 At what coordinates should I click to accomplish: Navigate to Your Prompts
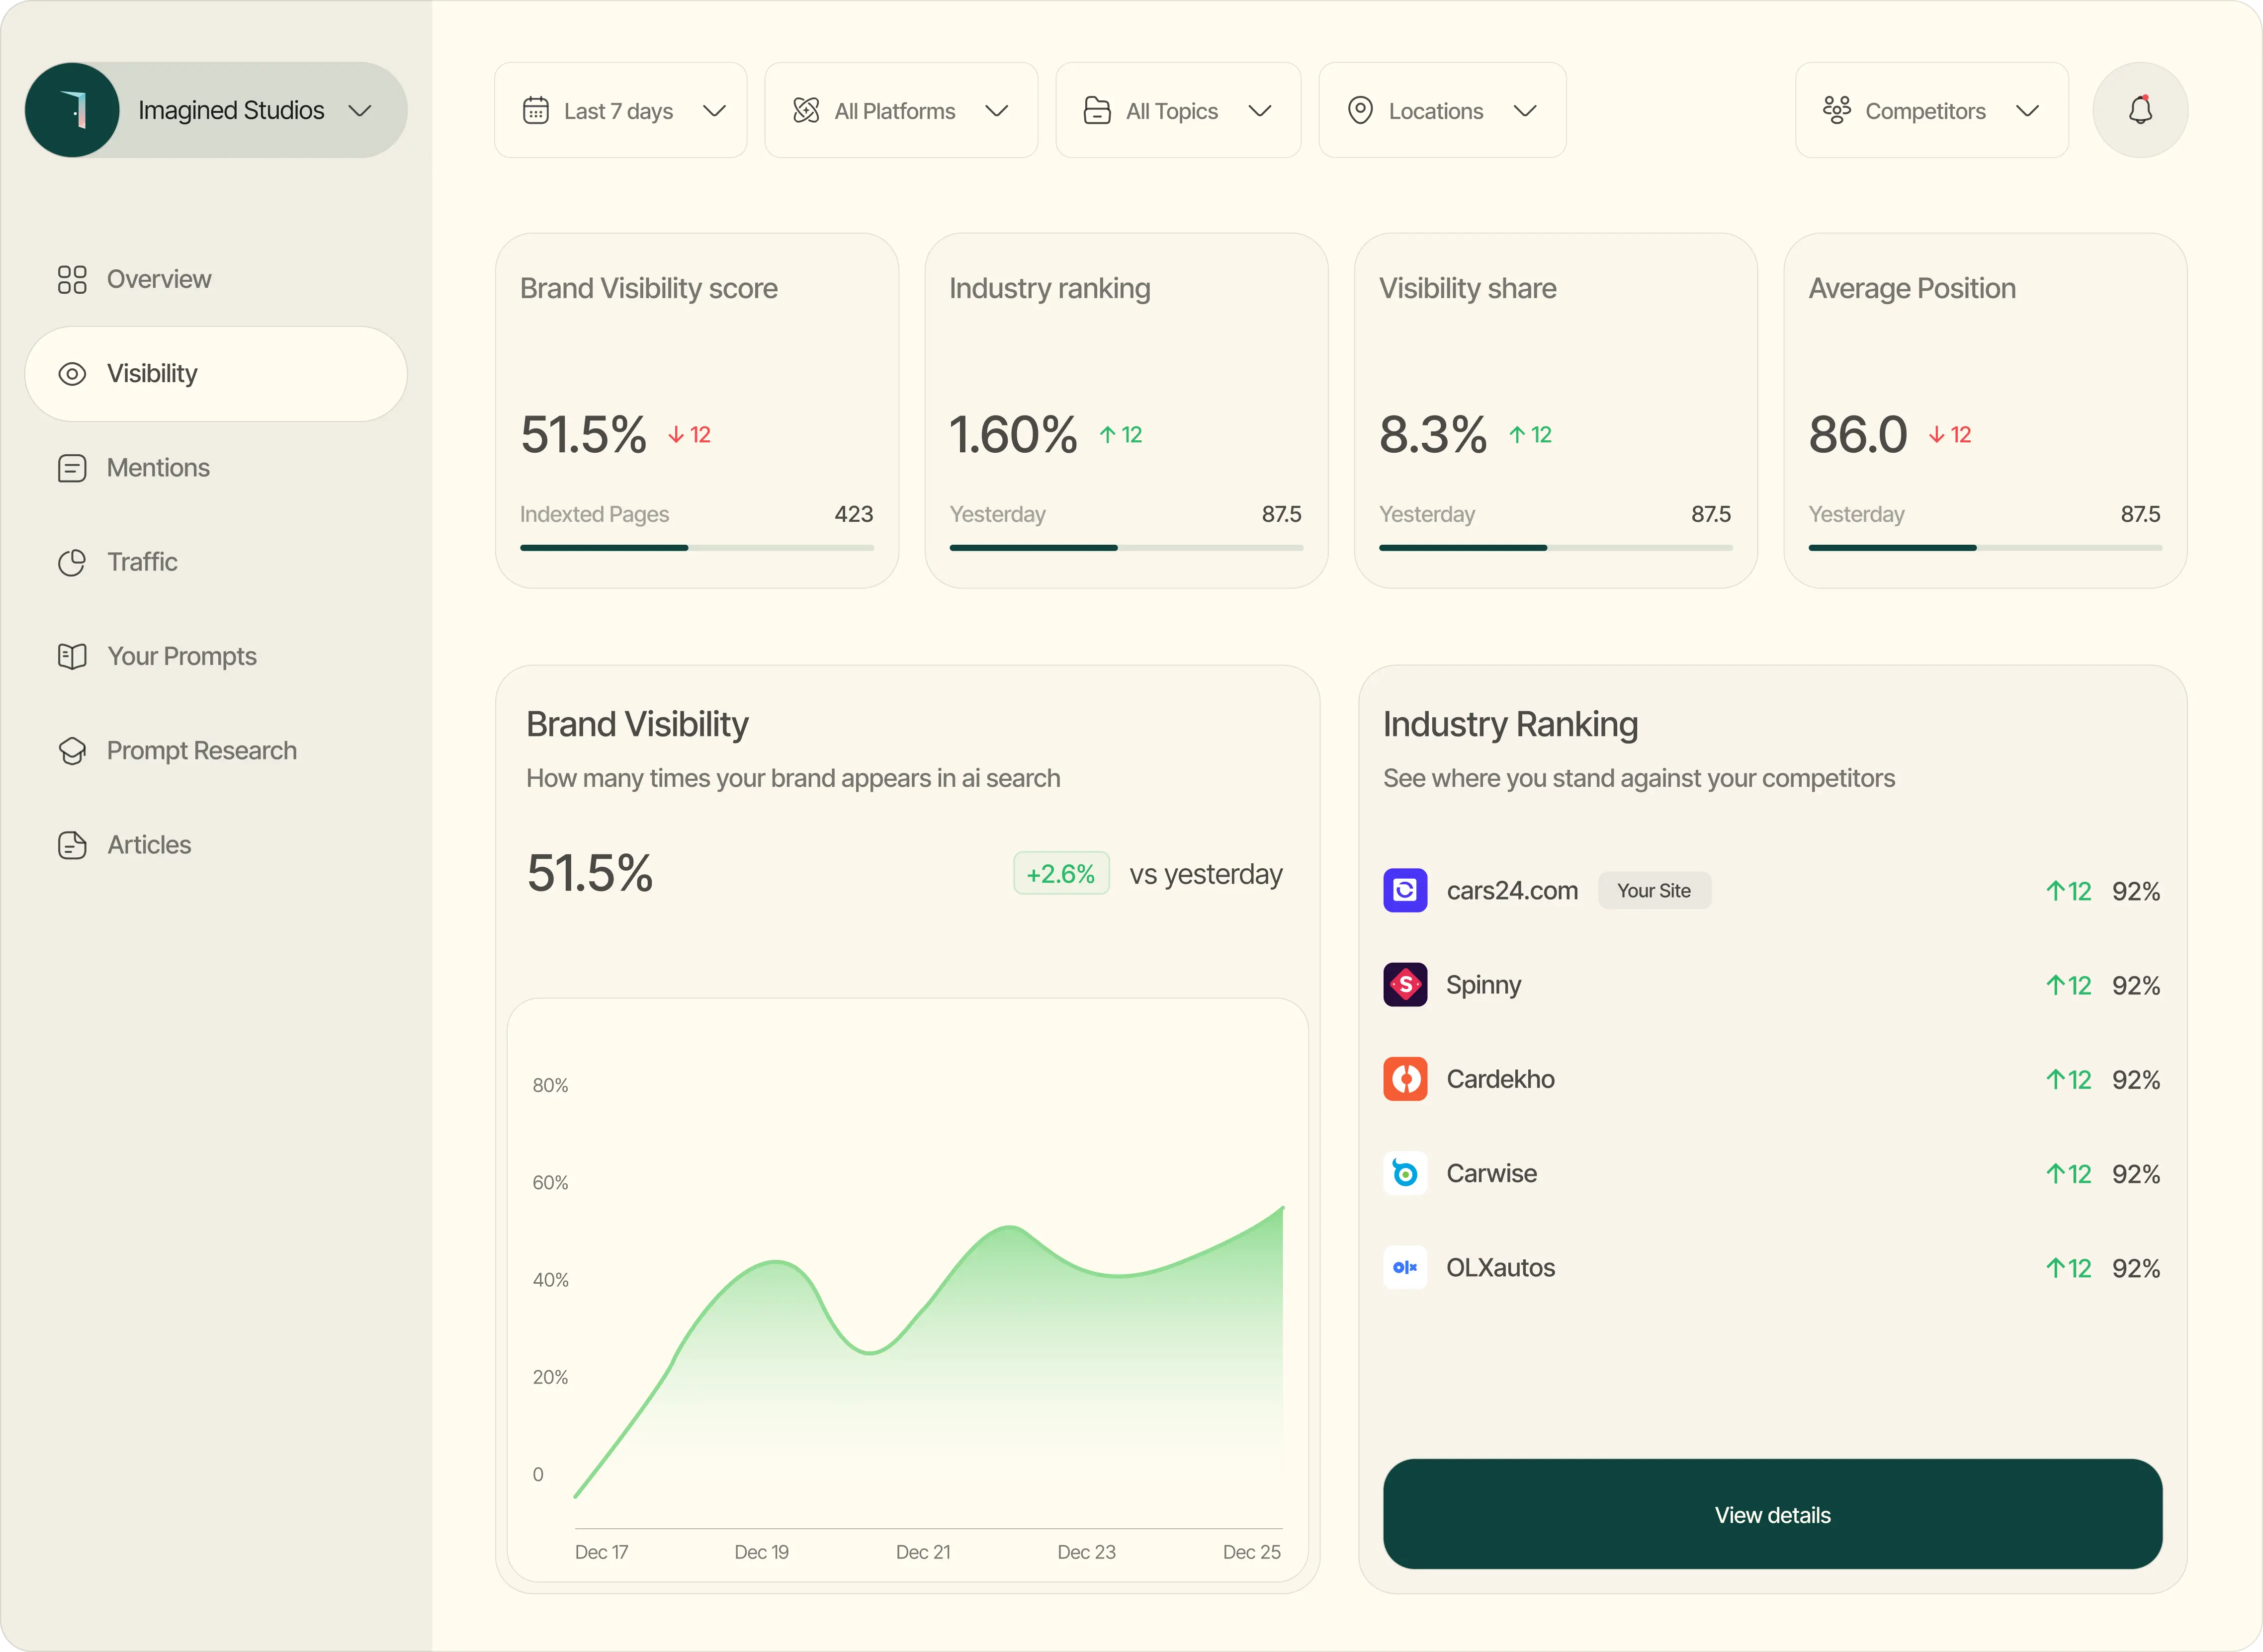181,656
